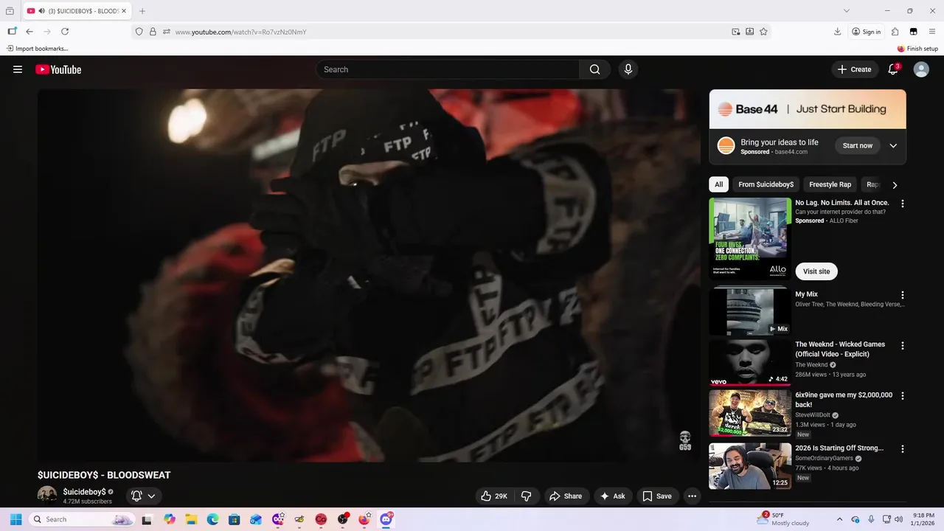Click the video player to pause
944x531 pixels.
click(369, 275)
